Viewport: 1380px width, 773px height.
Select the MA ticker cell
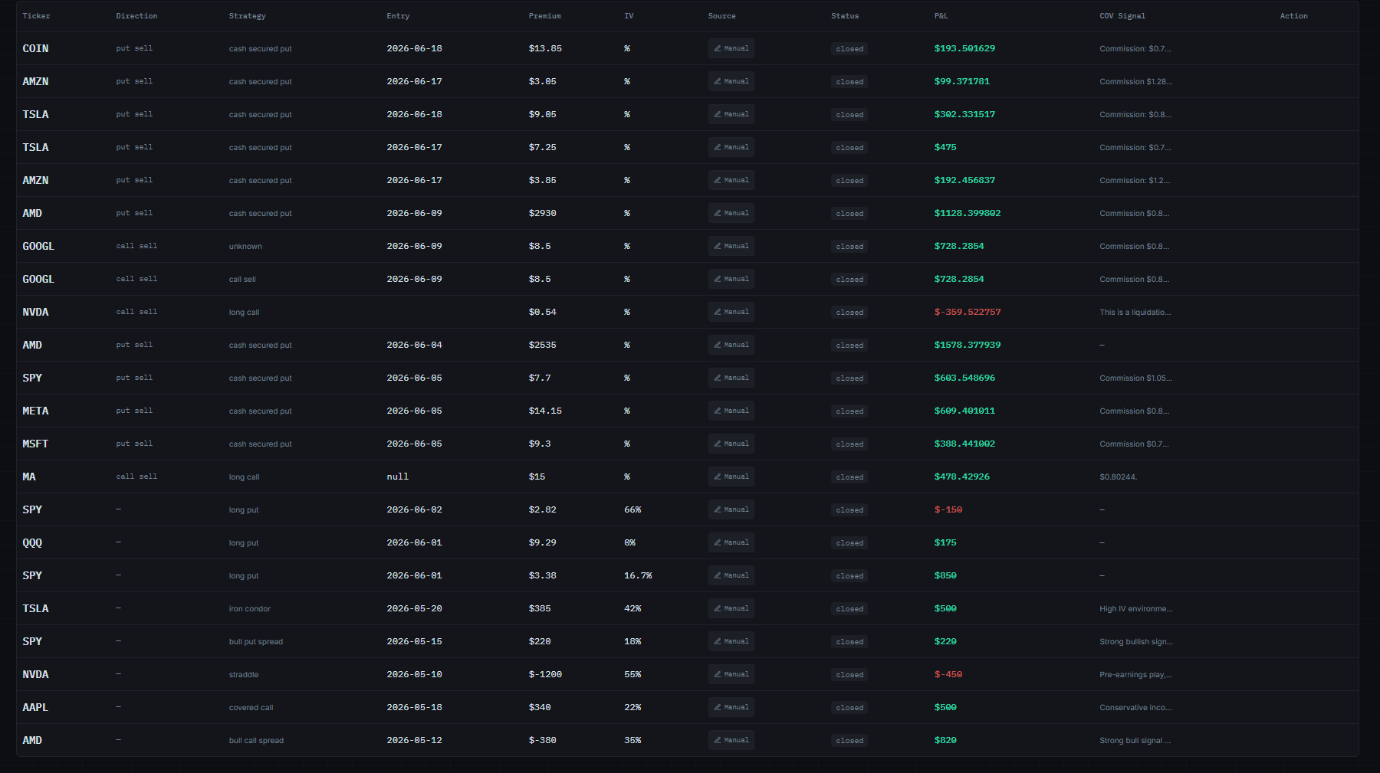(x=29, y=477)
